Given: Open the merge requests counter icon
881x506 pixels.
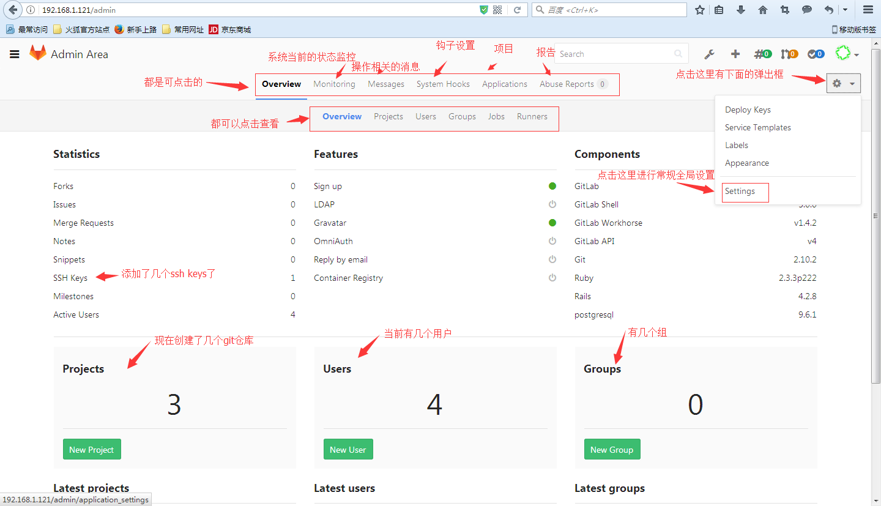Looking at the screenshot, I should (789, 54).
